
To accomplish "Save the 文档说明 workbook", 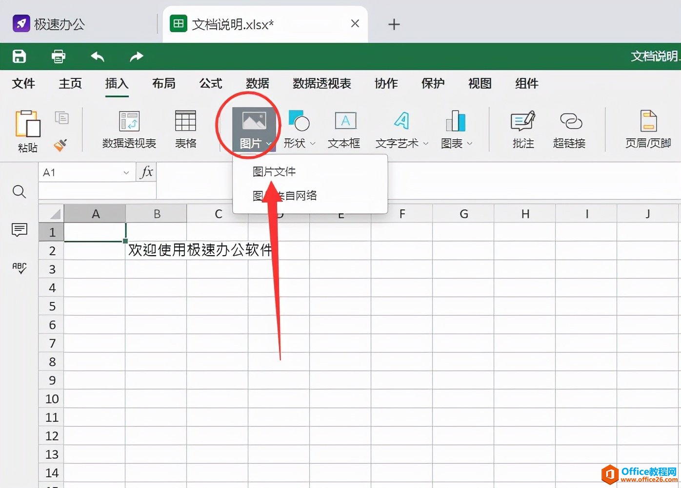I will [19, 56].
